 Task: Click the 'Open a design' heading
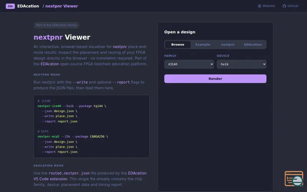pos(180,32)
